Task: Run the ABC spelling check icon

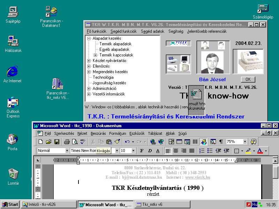Action: pos(83,142)
